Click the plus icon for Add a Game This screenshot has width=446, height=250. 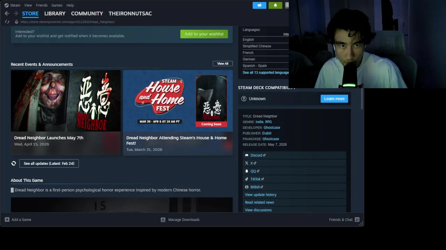tap(7, 219)
